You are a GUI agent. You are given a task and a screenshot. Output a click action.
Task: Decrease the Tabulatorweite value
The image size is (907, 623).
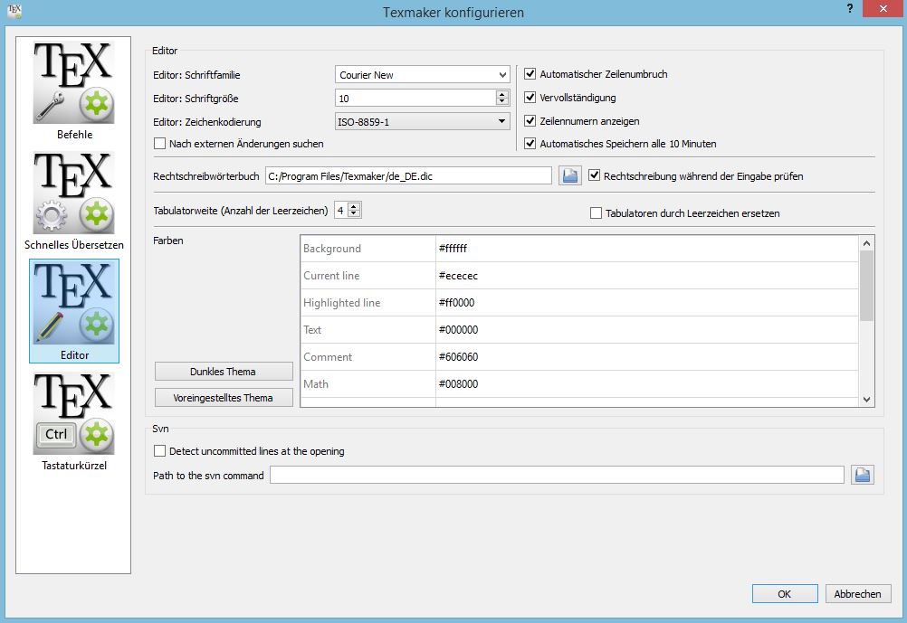354,213
